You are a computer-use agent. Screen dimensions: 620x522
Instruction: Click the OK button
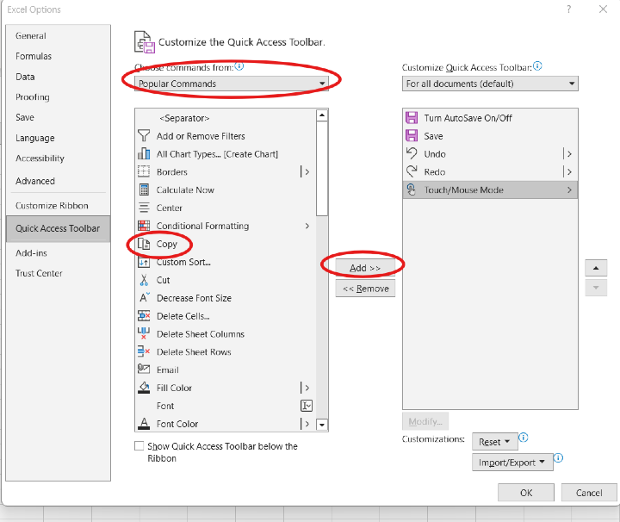[525, 493]
